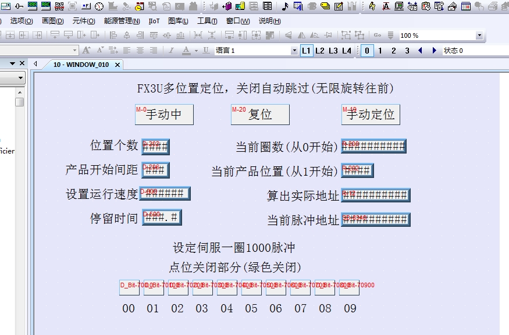Switch to the 10 - WINDOW_010 tab
Screen dimensions: 509x335
[81, 65]
